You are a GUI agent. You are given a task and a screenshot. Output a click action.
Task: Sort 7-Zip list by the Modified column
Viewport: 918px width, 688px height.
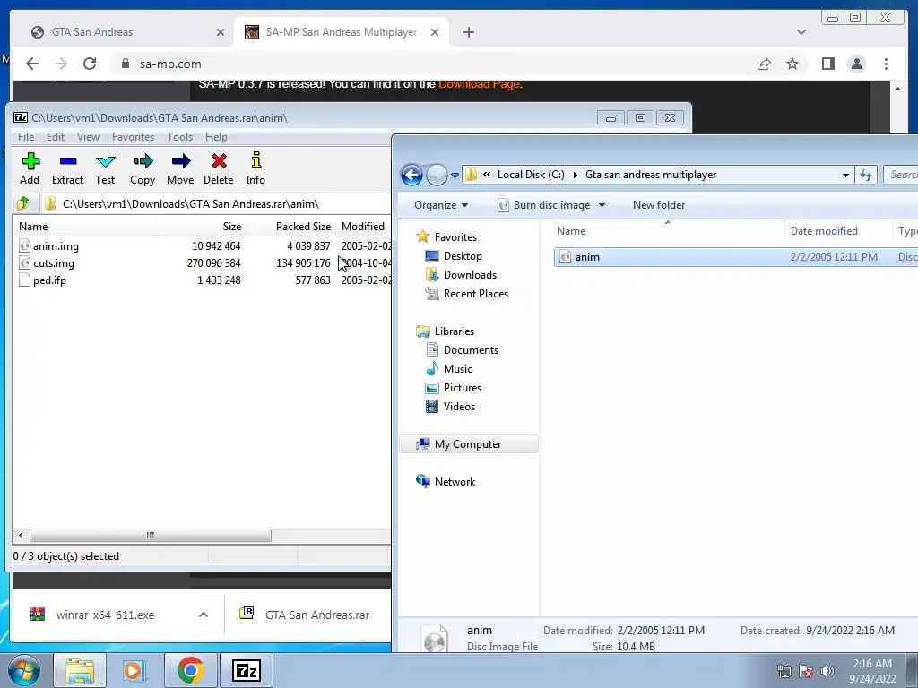click(x=363, y=227)
